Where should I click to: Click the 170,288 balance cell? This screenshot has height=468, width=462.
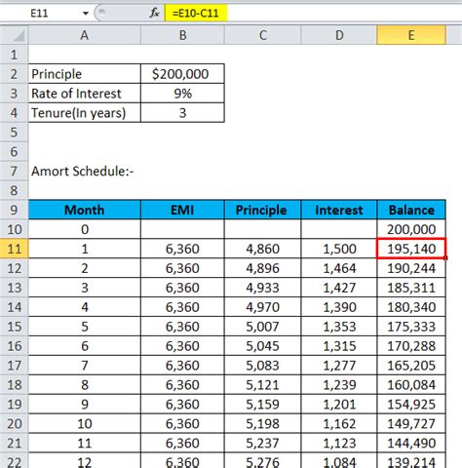pyautogui.click(x=411, y=346)
